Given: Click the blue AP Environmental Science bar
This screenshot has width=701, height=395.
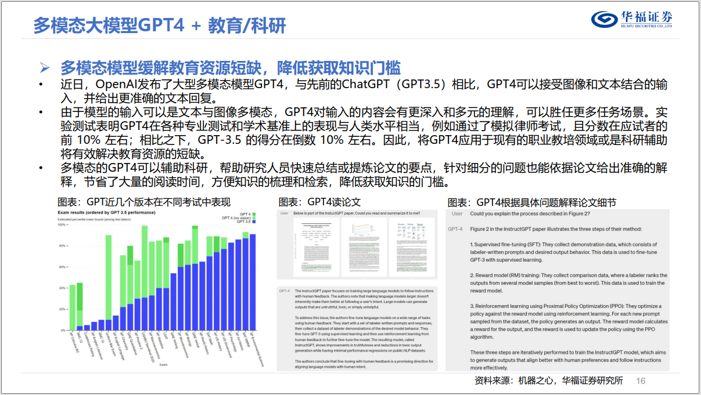Looking at the screenshot, I should click(x=253, y=282).
